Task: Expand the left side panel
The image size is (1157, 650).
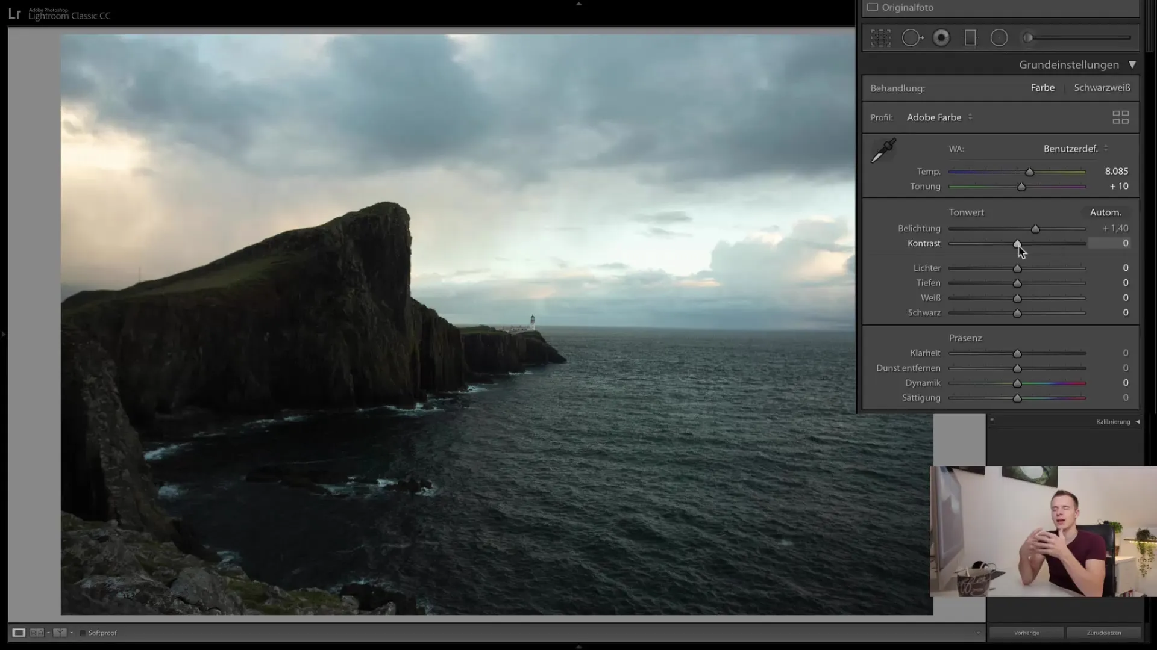Action: coord(3,334)
